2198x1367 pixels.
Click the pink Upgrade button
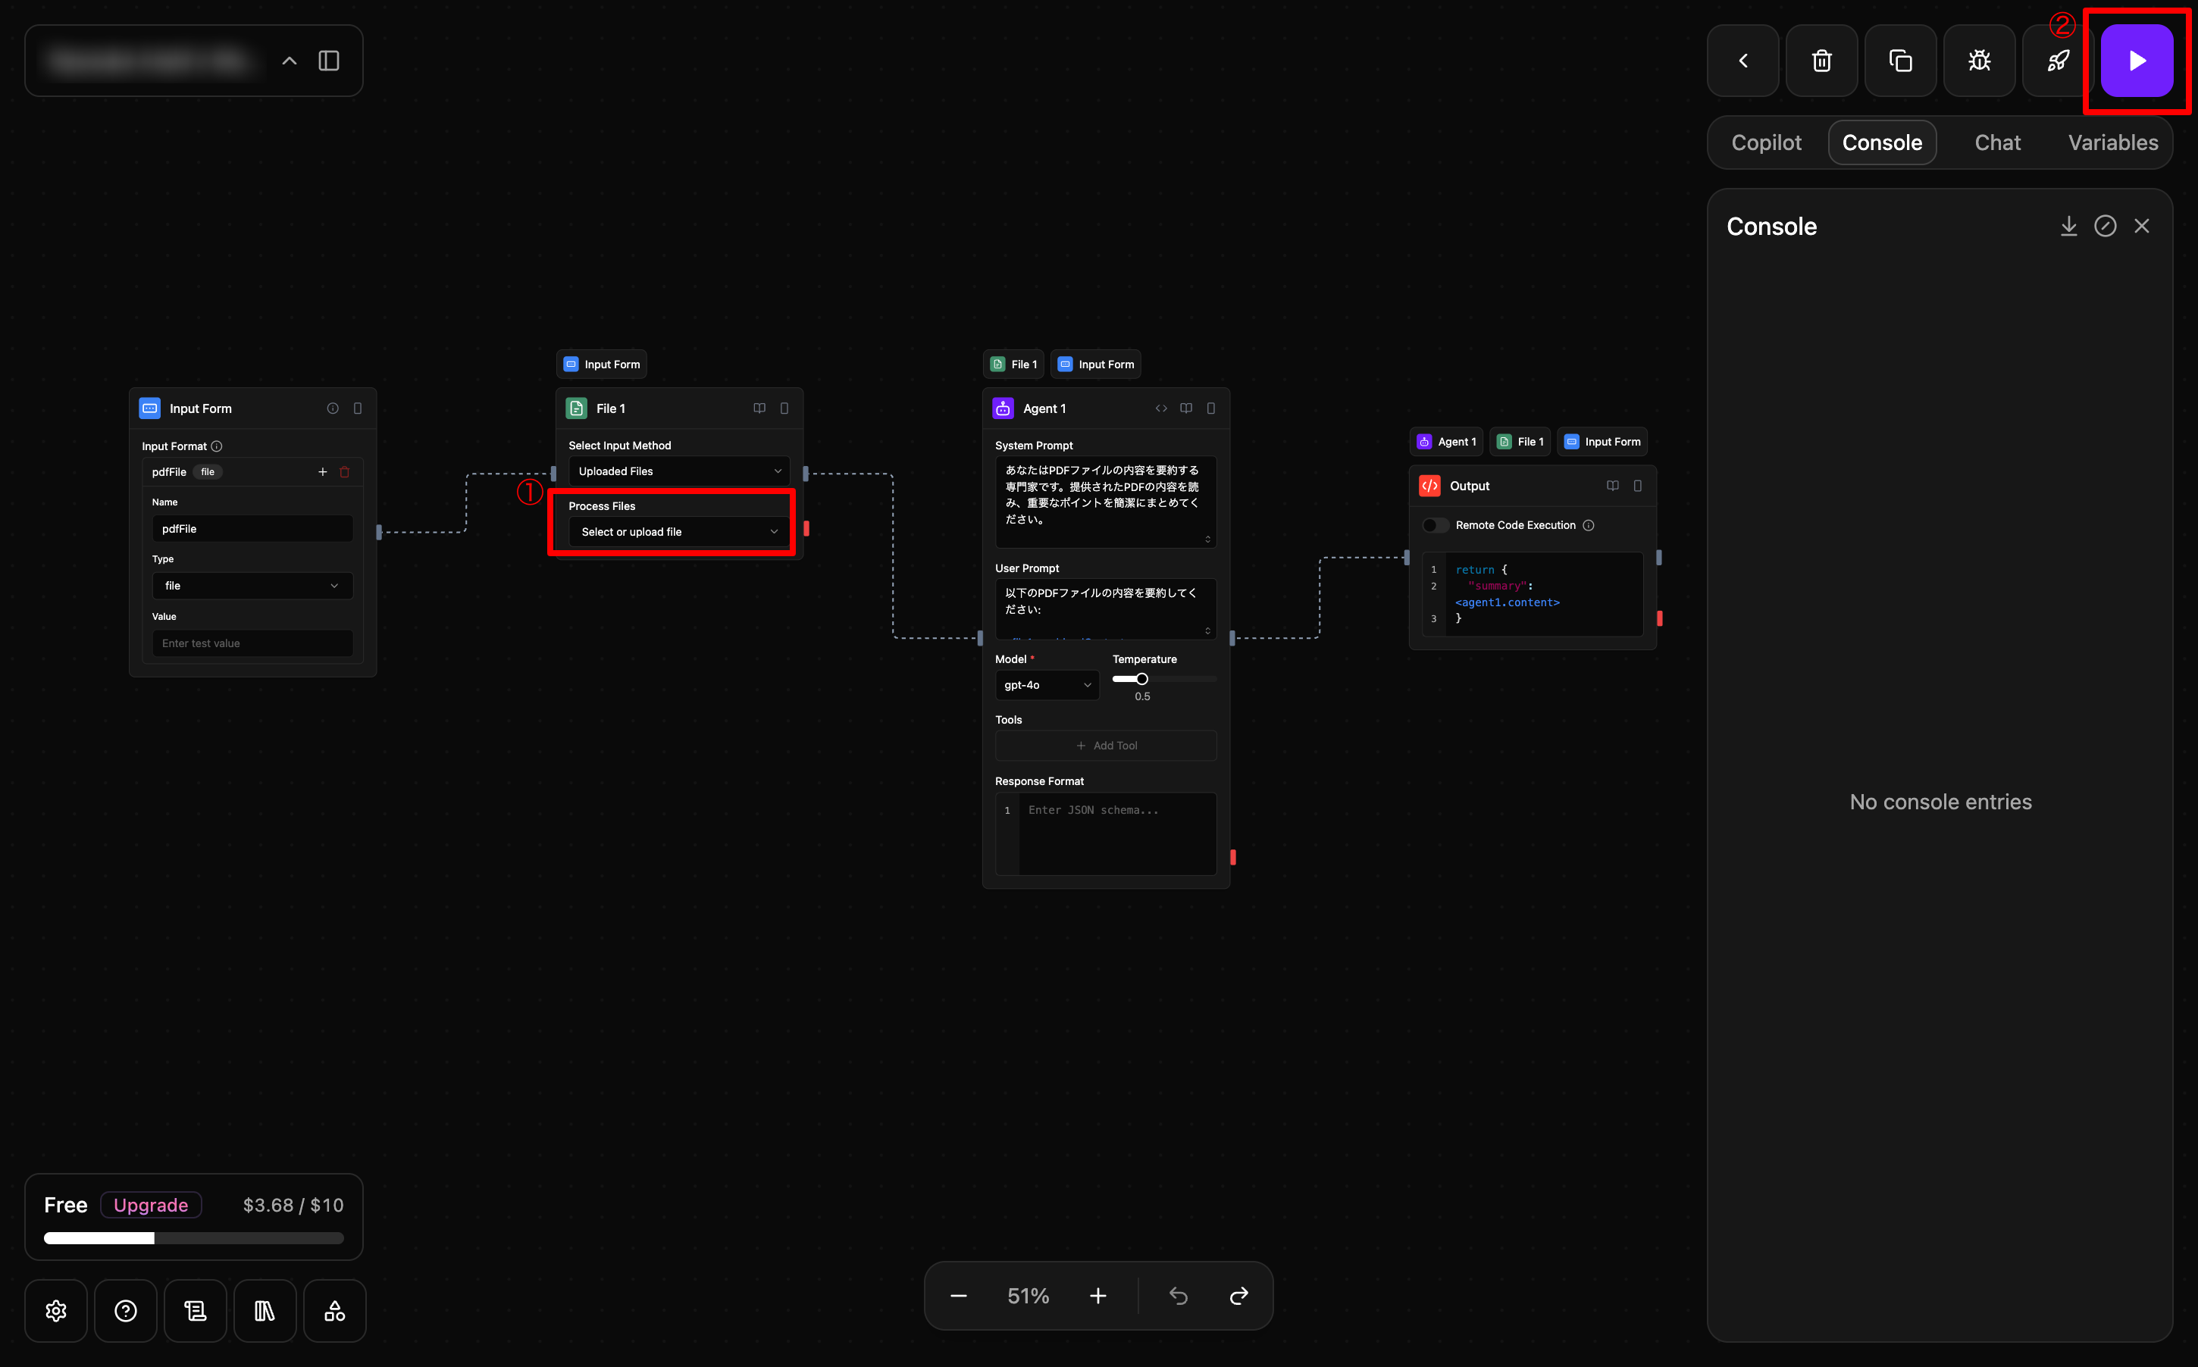pos(151,1205)
